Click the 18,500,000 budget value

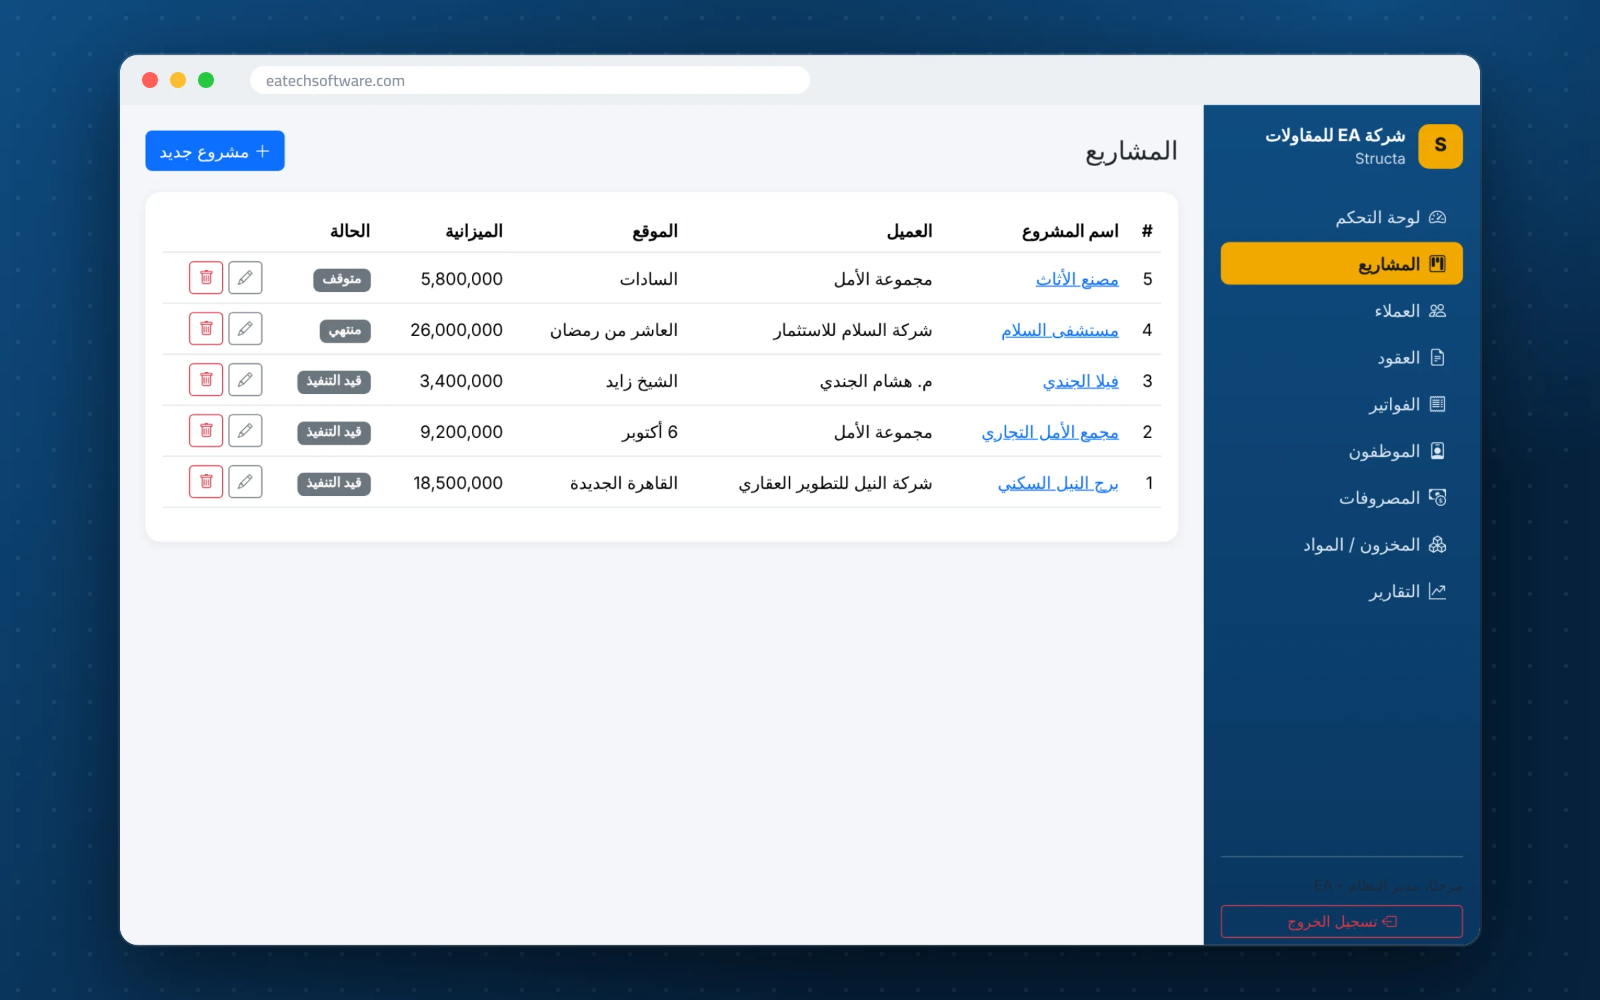pyautogui.click(x=458, y=483)
